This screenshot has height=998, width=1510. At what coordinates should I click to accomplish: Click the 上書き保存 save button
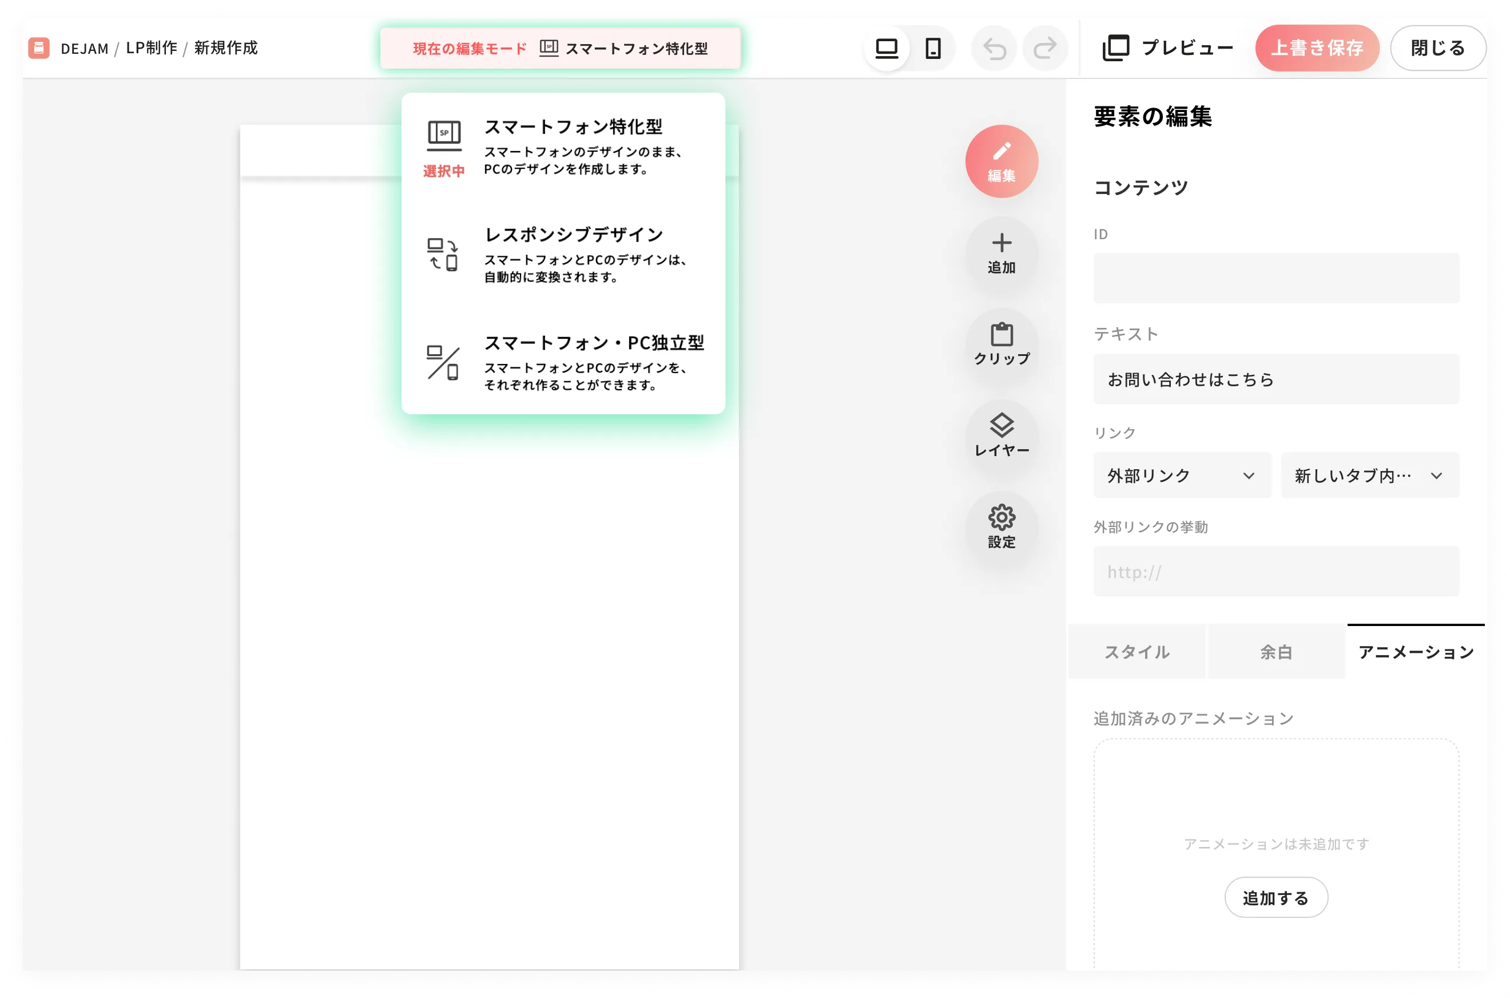tap(1317, 49)
